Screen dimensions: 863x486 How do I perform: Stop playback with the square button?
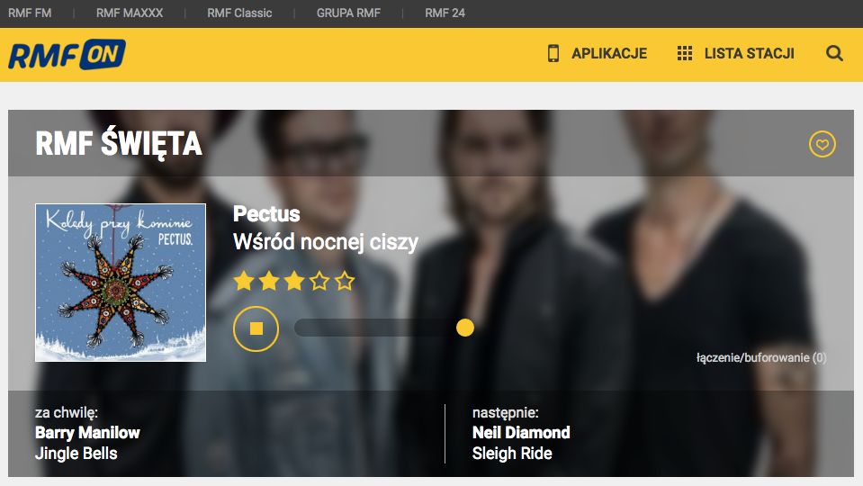[256, 328]
